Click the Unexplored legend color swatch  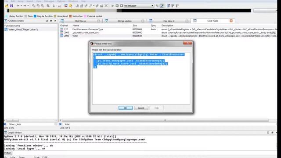pyautogui.click(x=55, y=16)
